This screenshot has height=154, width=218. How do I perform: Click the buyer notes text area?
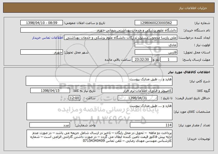pyautogui.click(x=99, y=138)
